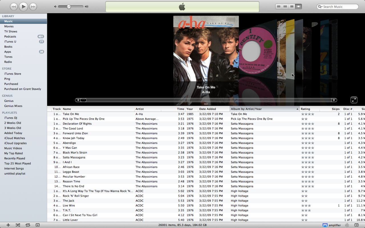Select the song 'Rock 'N' Roll Singer'
The height and width of the screenshot is (228, 365).
(x=76, y=196)
